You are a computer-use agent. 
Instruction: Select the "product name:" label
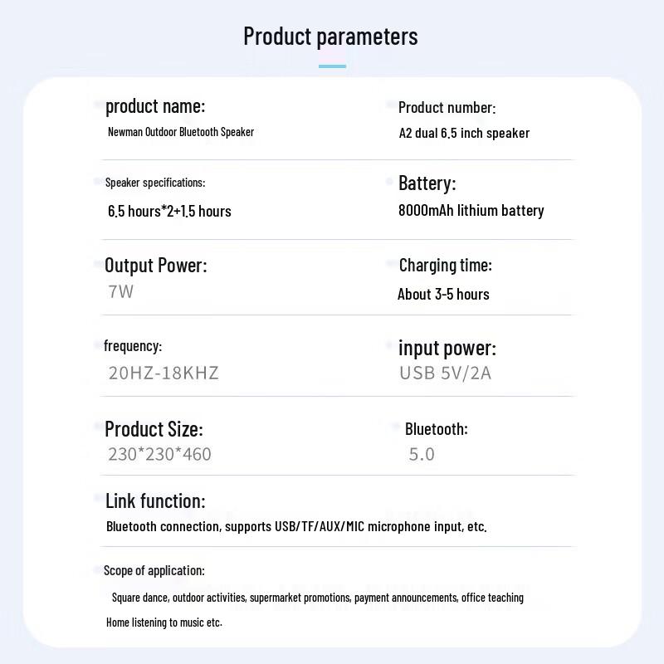point(155,106)
